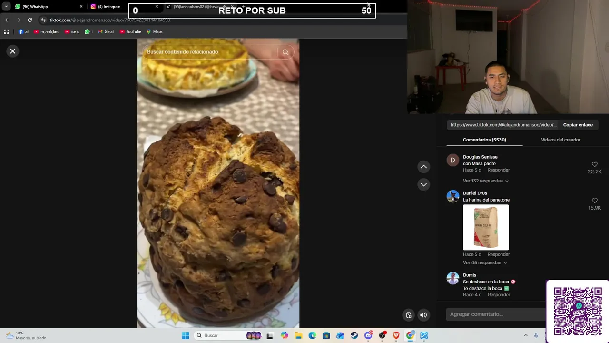Focus the Agregar comentario field
609x343 pixels.
[496, 314]
